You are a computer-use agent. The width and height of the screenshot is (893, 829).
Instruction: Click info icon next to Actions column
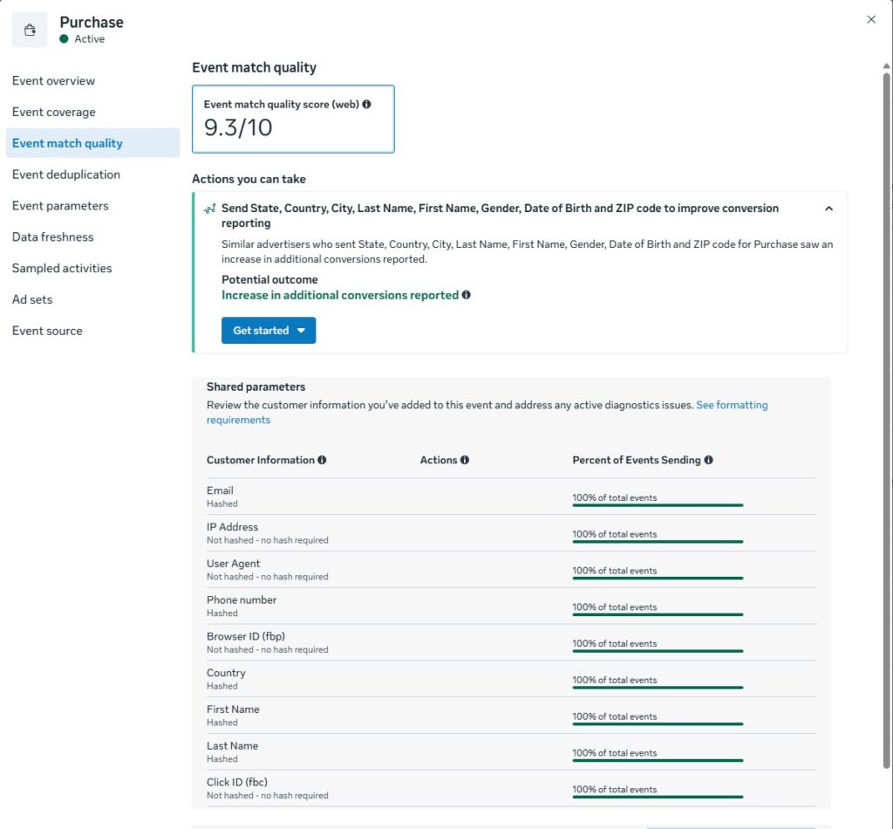click(465, 460)
